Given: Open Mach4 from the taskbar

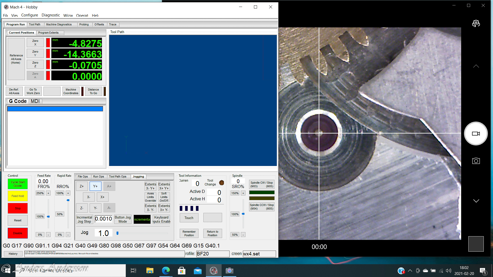Looking at the screenshot, I should pyautogui.click(x=214, y=271).
